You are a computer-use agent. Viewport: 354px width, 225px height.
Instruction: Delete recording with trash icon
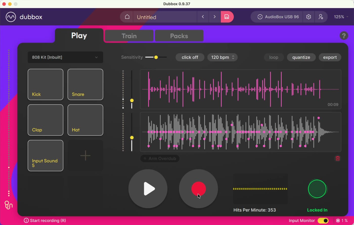pyautogui.click(x=338, y=159)
